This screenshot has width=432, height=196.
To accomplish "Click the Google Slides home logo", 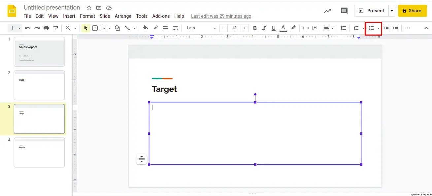I will (x=12, y=11).
